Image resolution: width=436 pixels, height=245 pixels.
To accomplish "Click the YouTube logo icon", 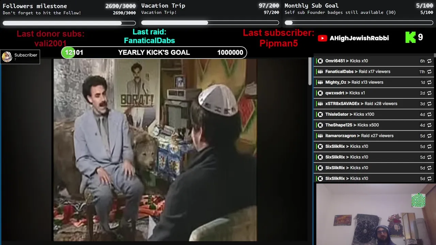I will click(322, 38).
